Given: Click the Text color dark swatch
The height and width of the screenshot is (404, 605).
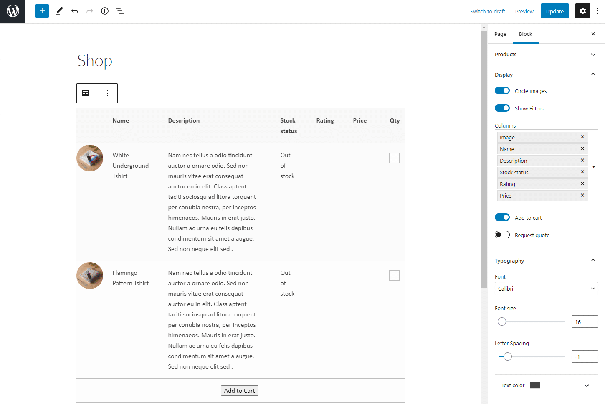Looking at the screenshot, I should (535, 385).
